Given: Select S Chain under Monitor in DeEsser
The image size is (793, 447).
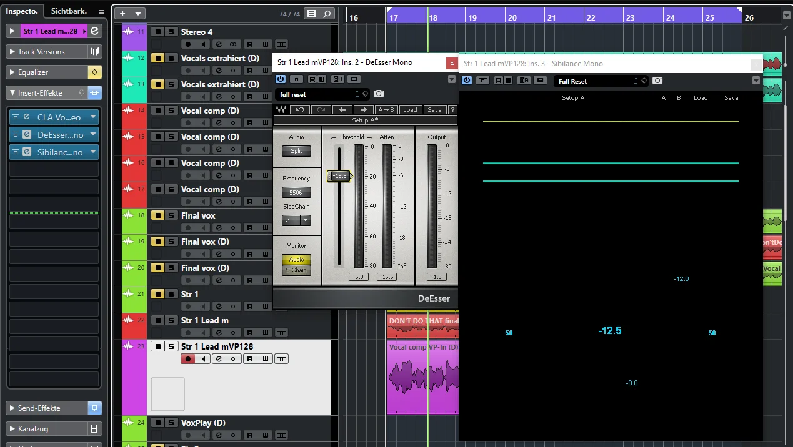Looking at the screenshot, I should pos(296,270).
